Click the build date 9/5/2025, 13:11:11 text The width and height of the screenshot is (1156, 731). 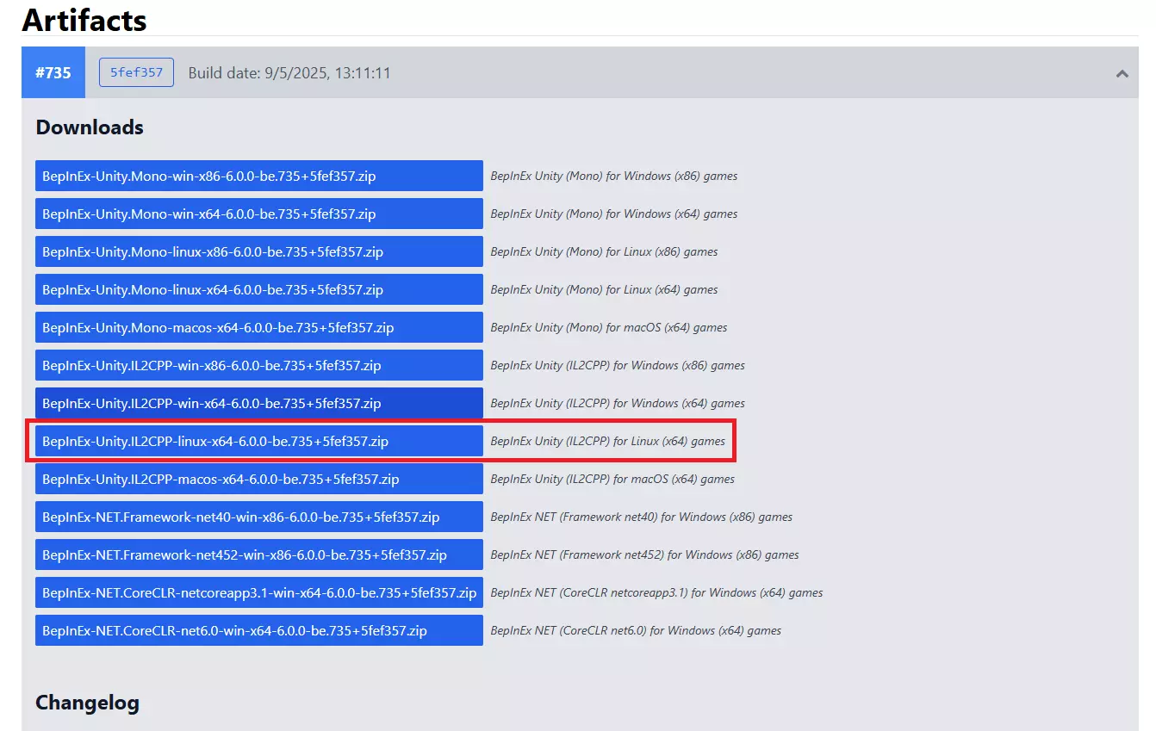289,73
